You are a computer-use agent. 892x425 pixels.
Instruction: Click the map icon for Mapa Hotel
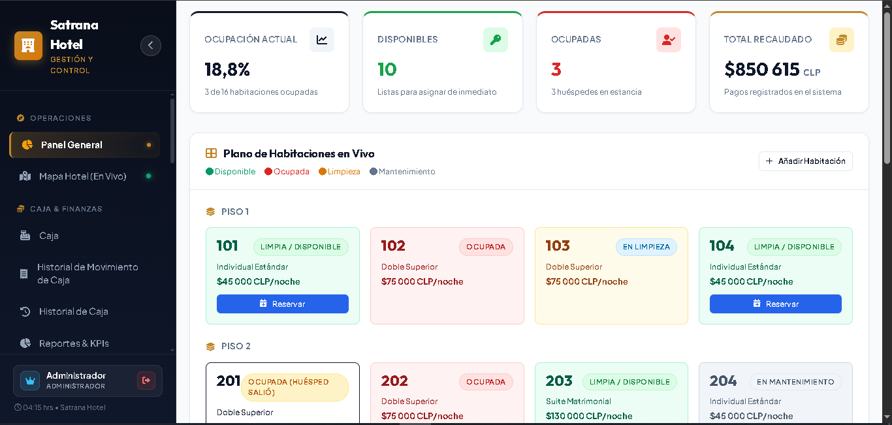25,176
